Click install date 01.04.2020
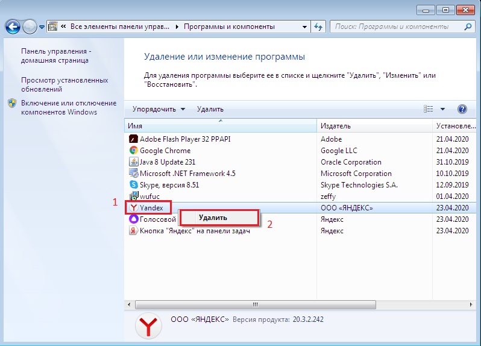 click(453, 197)
